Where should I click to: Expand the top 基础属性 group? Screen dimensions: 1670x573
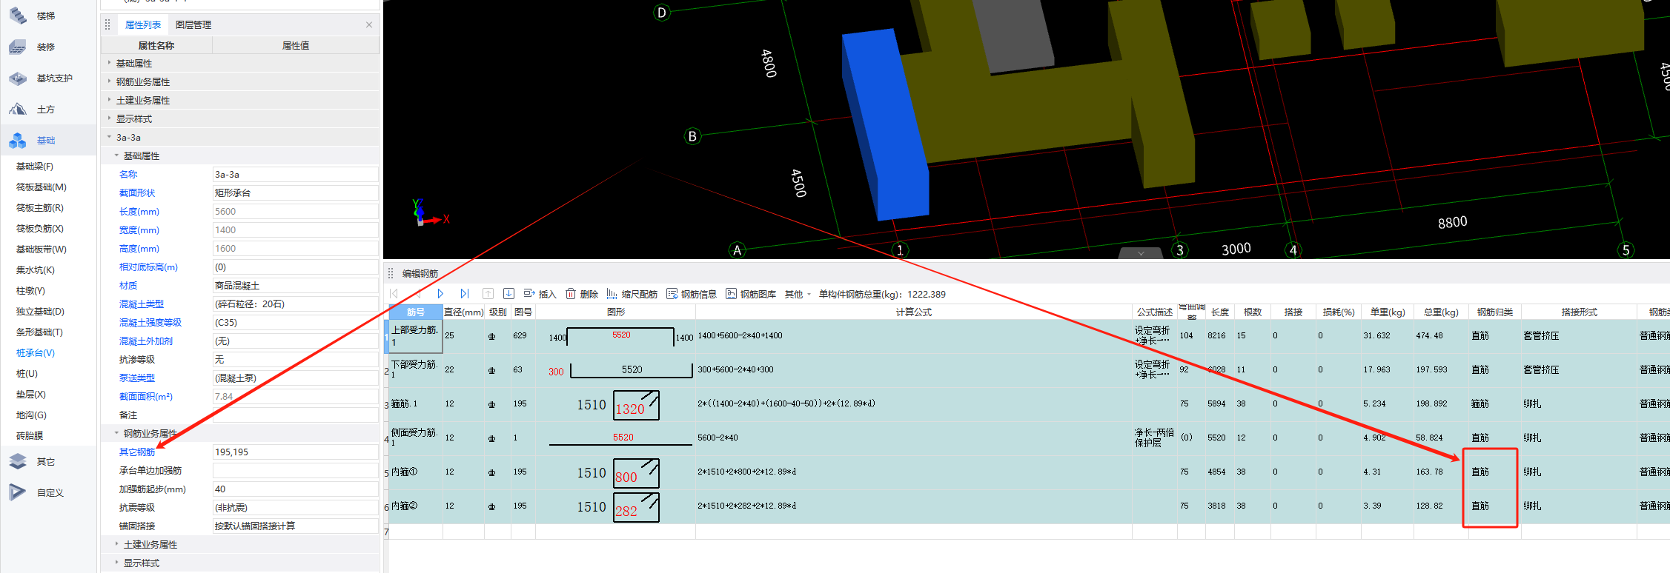pyautogui.click(x=109, y=63)
